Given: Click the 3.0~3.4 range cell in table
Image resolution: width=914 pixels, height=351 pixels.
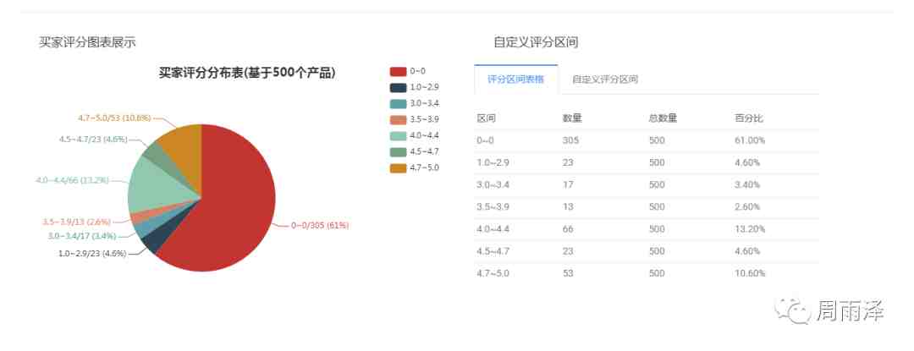Looking at the screenshot, I should click(493, 184).
